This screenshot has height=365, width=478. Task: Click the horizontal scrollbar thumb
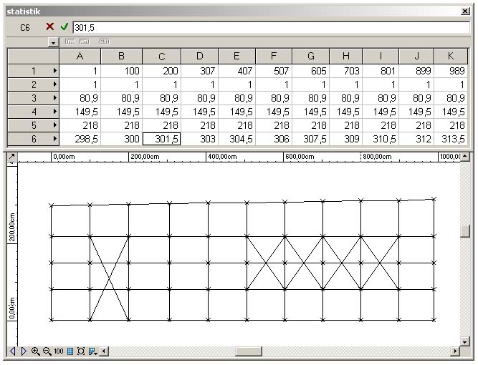click(249, 351)
